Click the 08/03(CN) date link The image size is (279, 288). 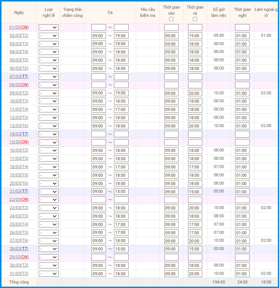(x=19, y=85)
